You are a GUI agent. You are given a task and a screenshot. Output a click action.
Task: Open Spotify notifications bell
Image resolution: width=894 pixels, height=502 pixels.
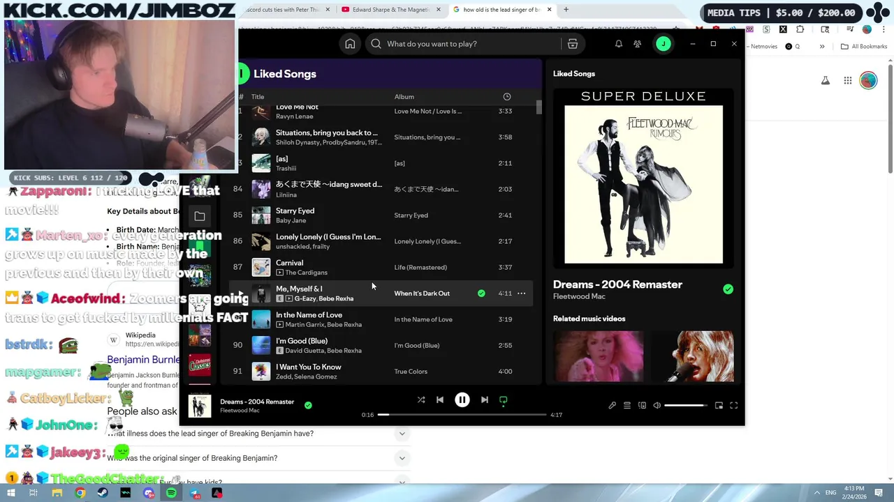[619, 44]
